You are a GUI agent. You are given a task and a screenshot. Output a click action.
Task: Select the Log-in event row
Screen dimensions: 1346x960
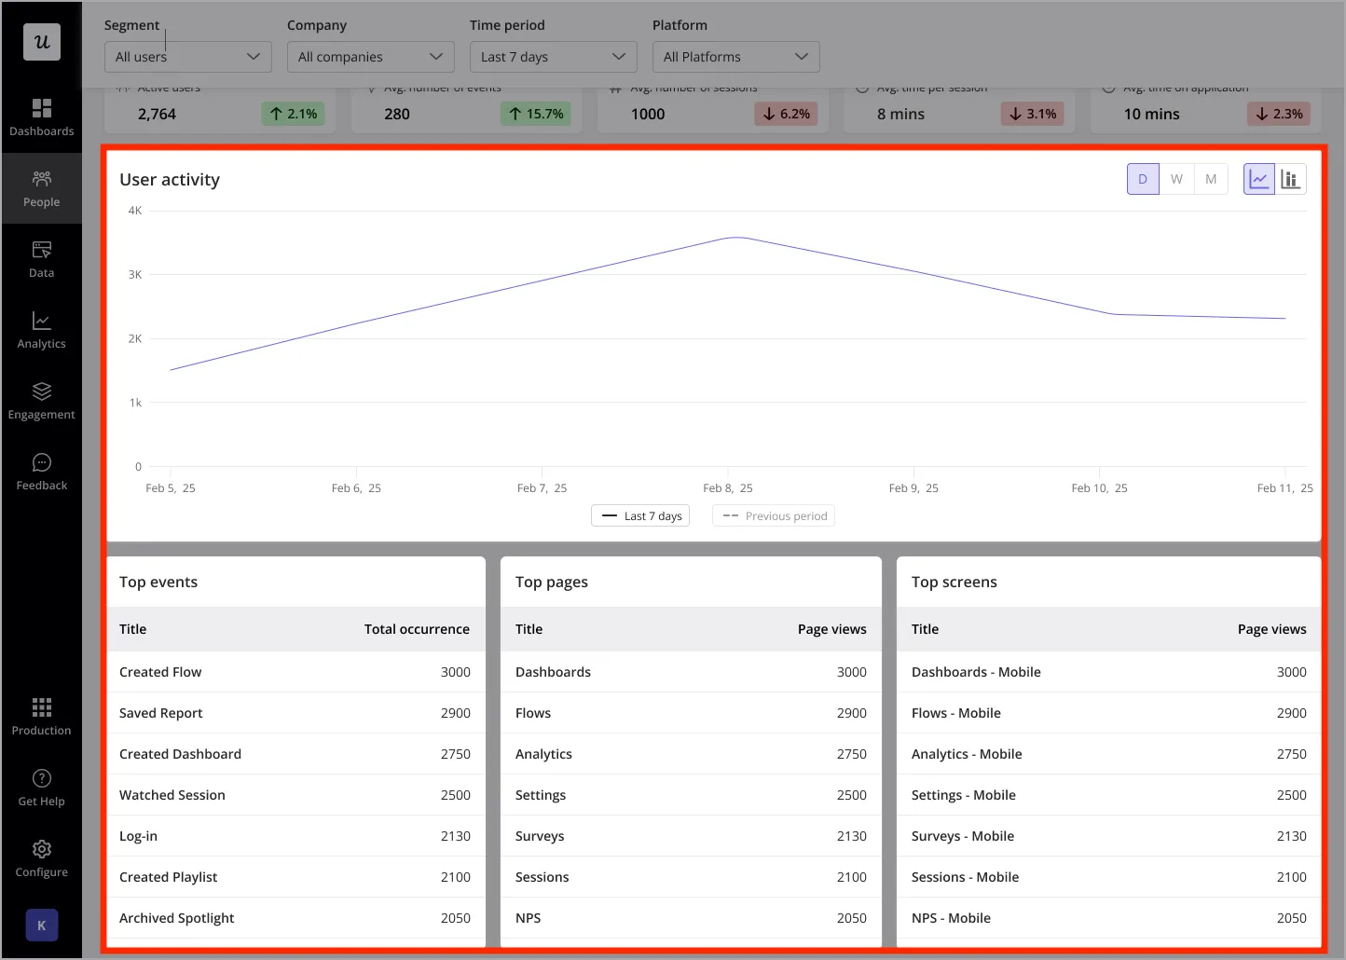coord(295,836)
